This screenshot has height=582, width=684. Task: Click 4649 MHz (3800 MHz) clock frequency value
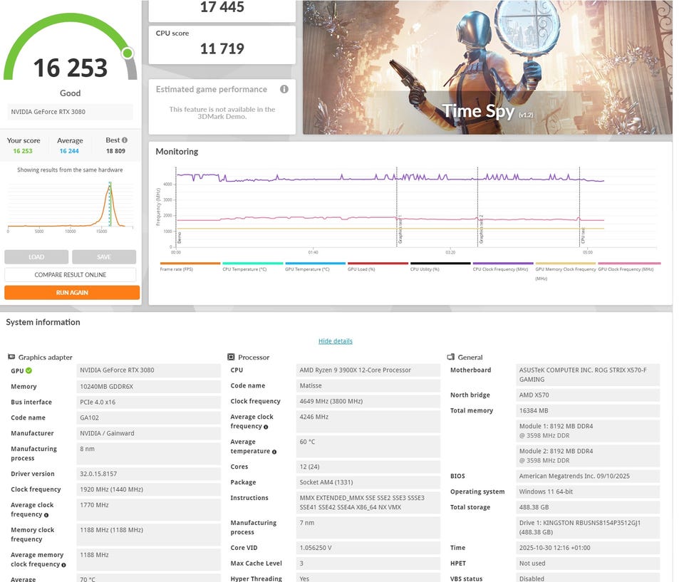point(368,401)
